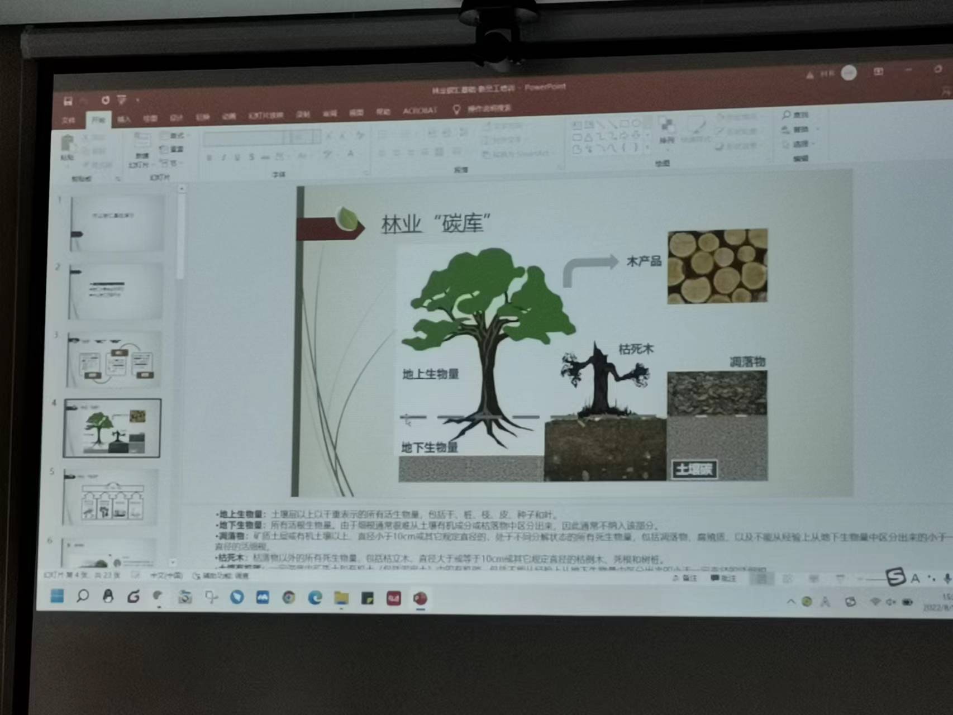
Task: Open Microsoft Edge from the taskbar
Action: pos(315,598)
